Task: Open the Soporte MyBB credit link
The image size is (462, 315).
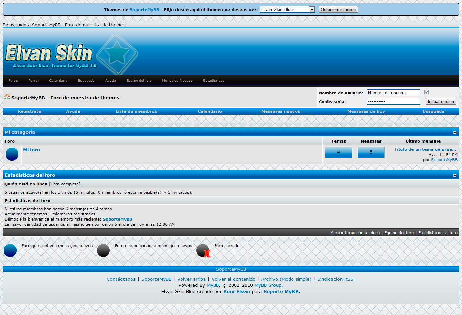Action: [281, 292]
